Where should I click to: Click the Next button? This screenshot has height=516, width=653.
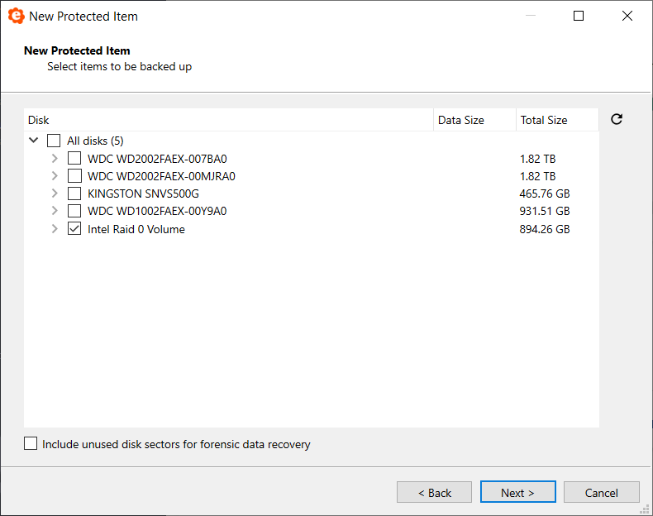click(x=517, y=493)
